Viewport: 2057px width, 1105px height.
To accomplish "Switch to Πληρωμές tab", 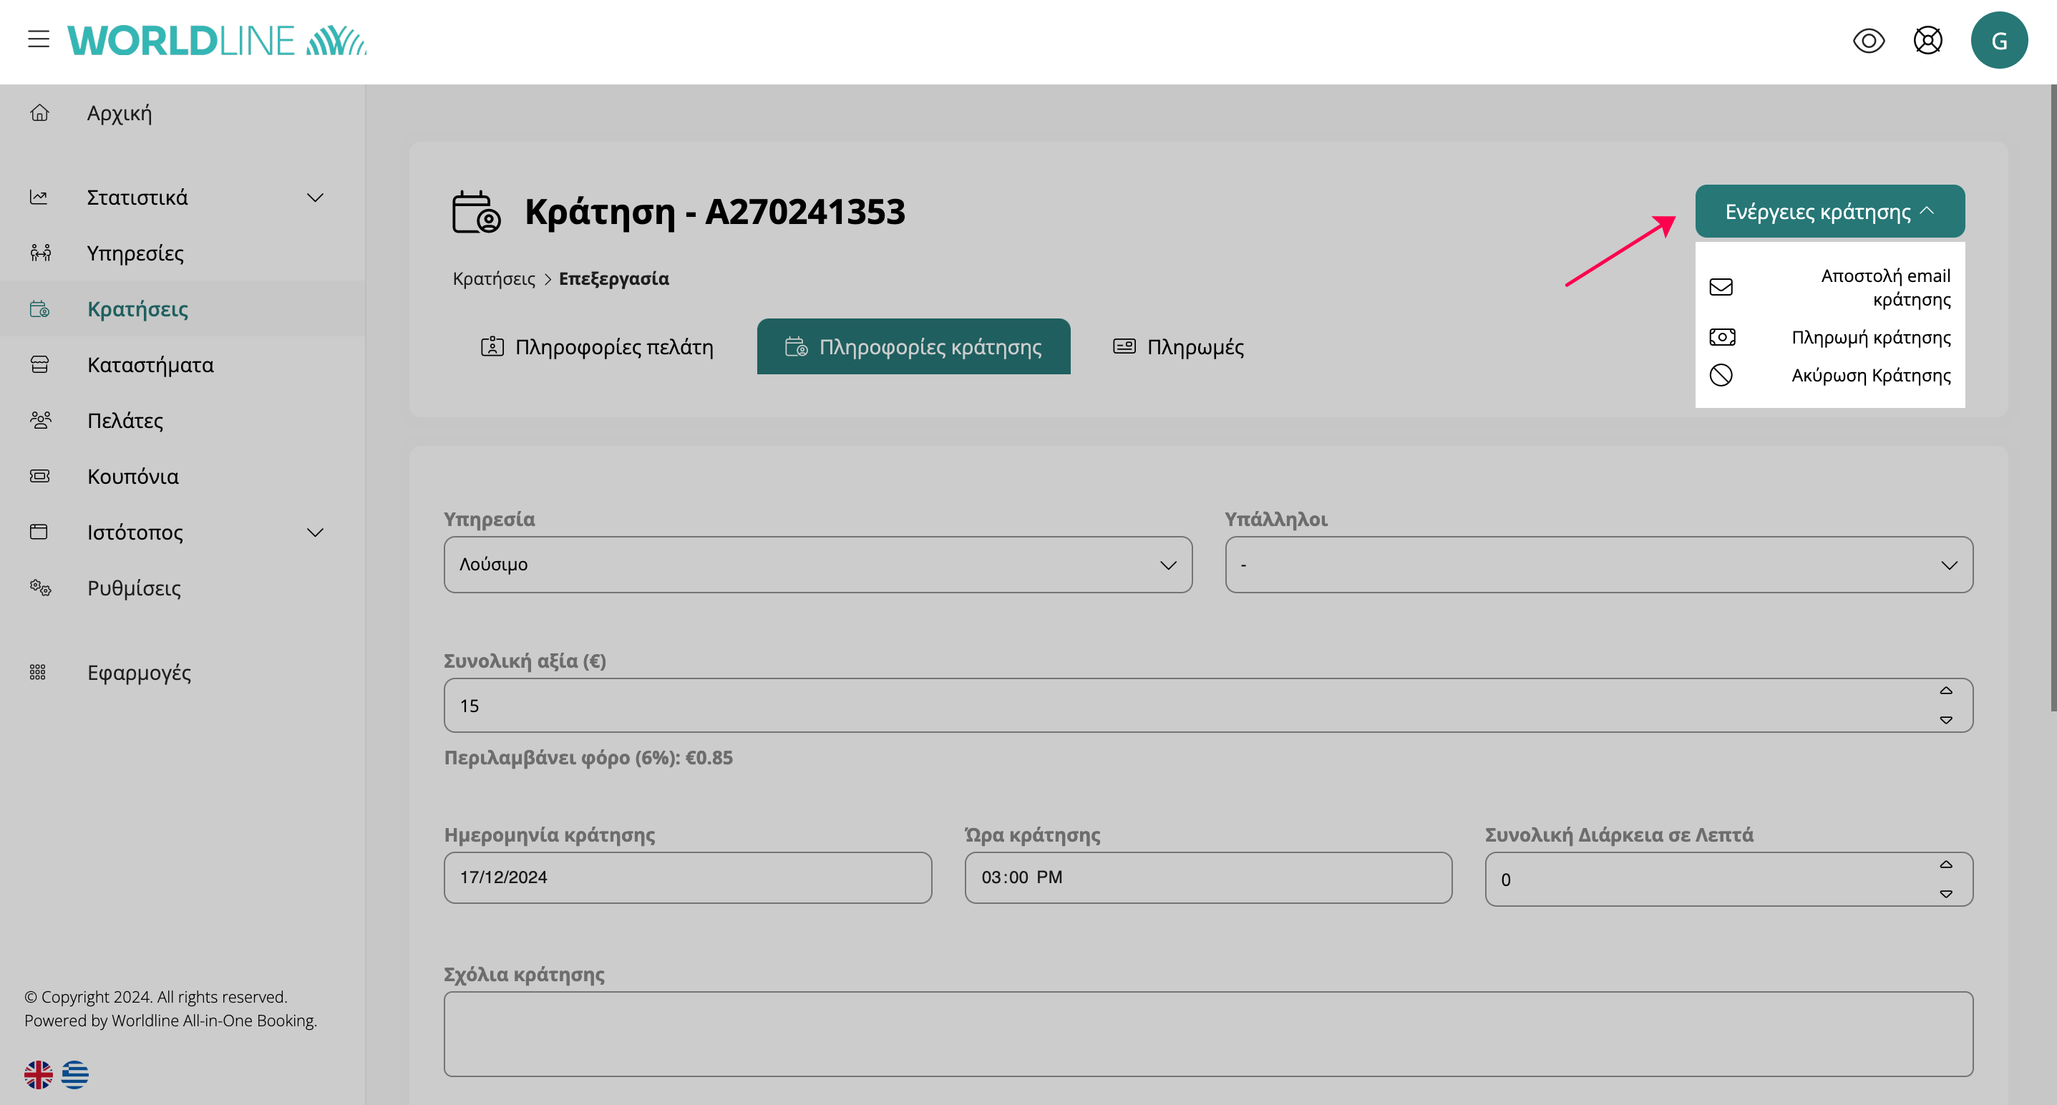I will [1179, 347].
